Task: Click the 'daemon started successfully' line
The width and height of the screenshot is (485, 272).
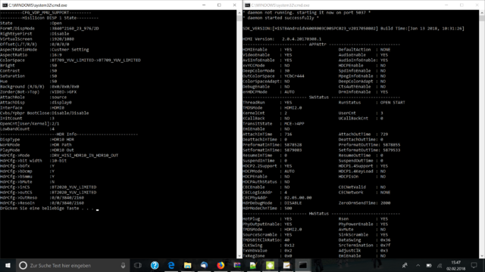Action: pos(281,18)
